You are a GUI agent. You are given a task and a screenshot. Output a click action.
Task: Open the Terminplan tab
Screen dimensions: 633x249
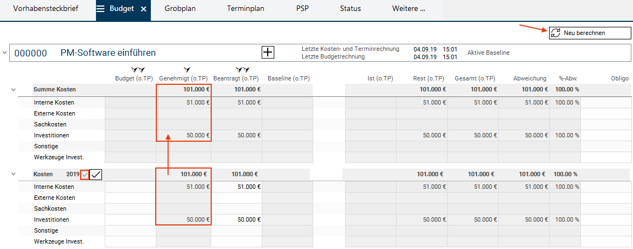tap(245, 8)
